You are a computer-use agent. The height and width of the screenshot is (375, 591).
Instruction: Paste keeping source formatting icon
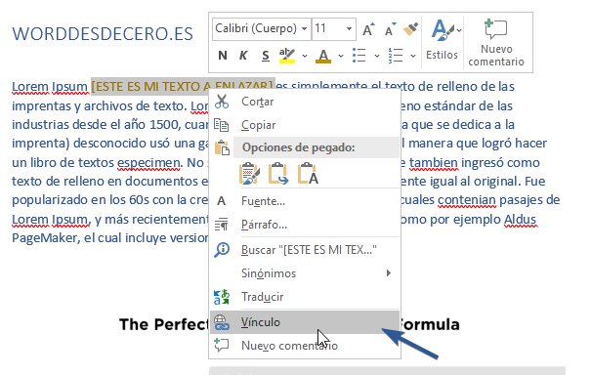pyautogui.click(x=249, y=174)
